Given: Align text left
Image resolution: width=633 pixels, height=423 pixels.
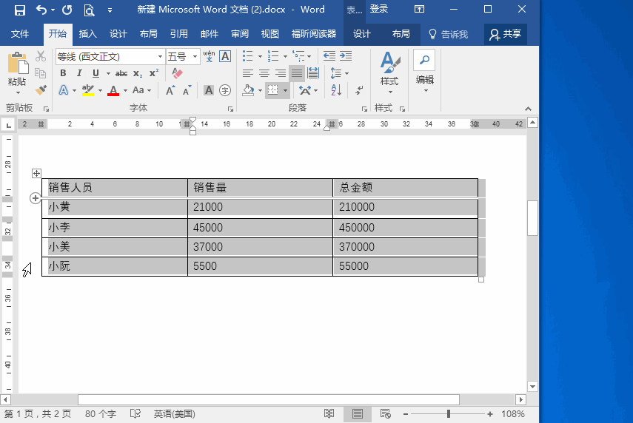Looking at the screenshot, I should click(248, 73).
